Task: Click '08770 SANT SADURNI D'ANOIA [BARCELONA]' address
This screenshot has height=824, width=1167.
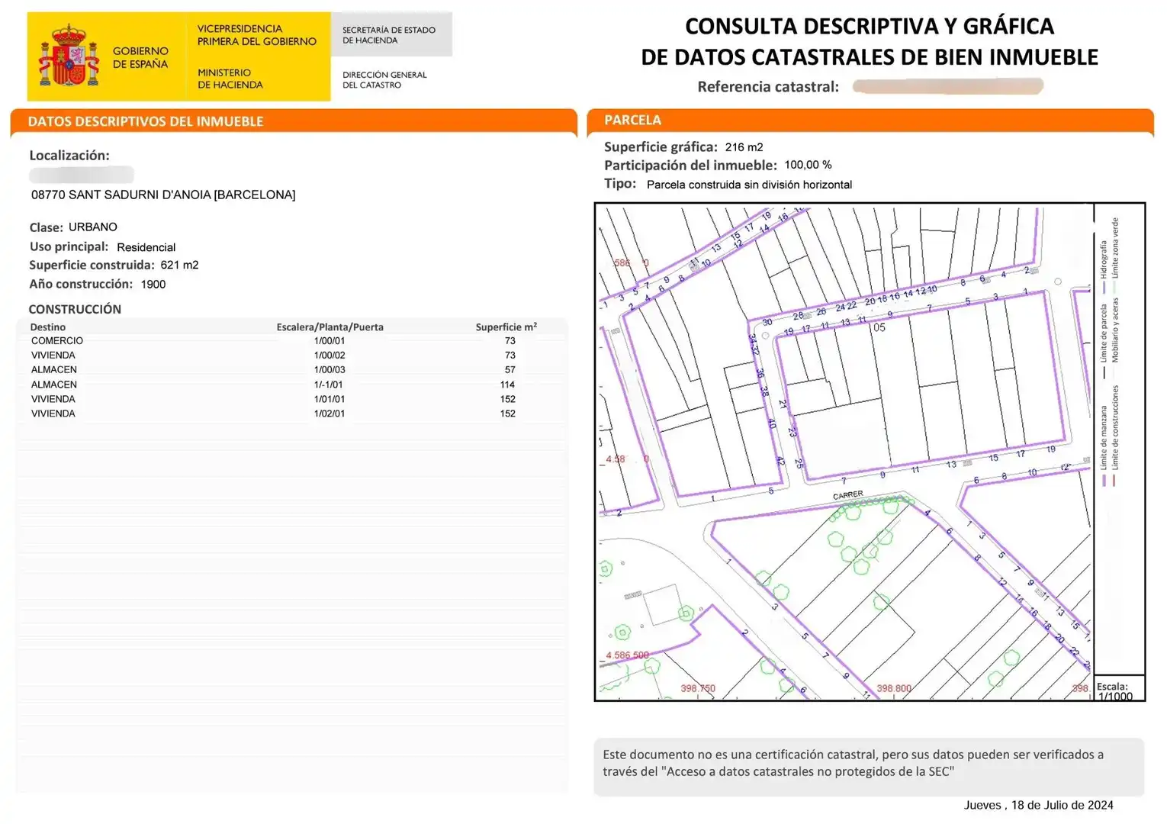Action: tap(163, 195)
